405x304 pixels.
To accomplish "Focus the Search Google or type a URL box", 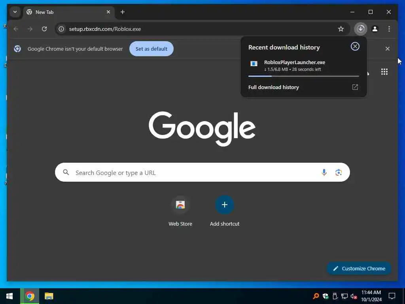I will click(x=202, y=172).
